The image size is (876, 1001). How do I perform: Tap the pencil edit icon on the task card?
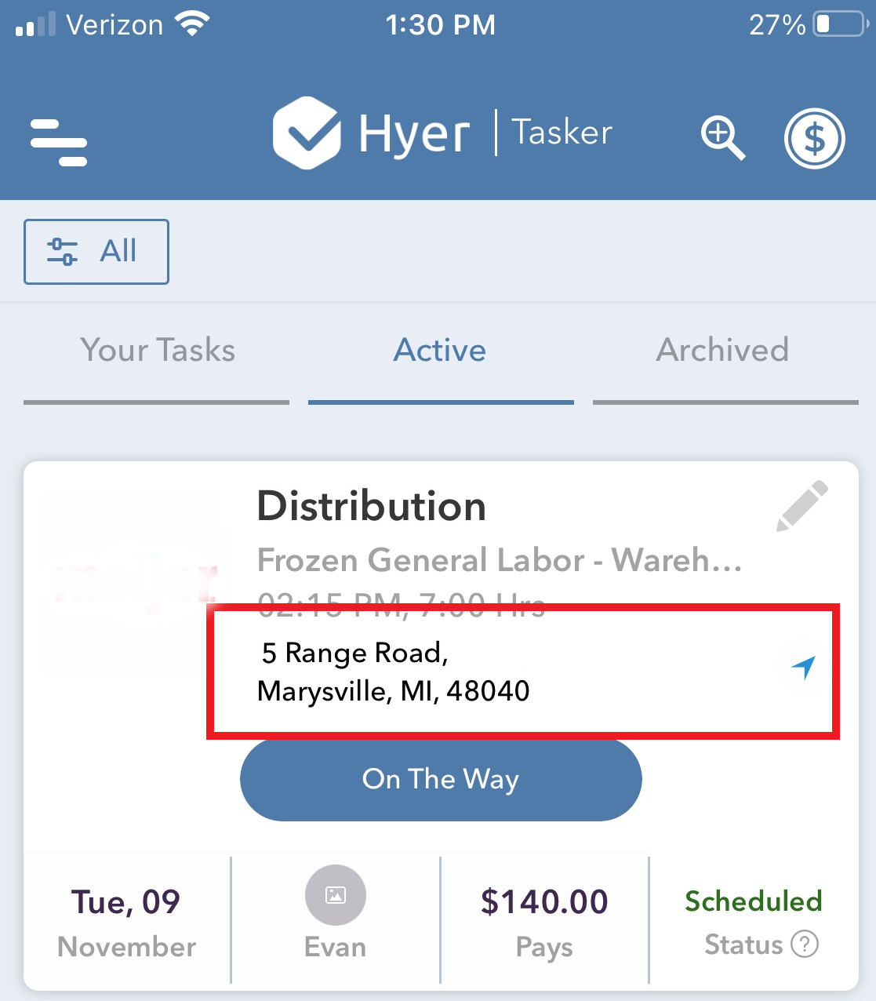click(x=802, y=506)
